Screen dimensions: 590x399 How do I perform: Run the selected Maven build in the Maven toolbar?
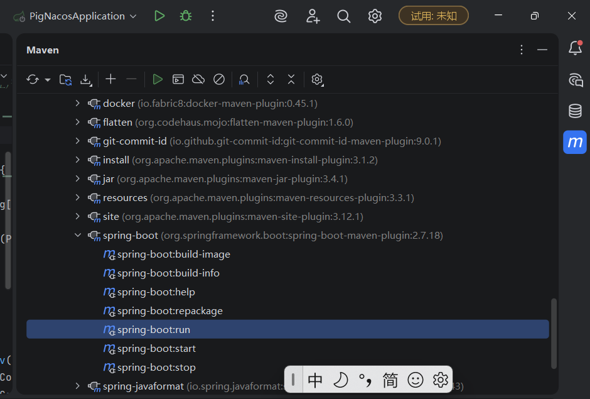click(158, 80)
